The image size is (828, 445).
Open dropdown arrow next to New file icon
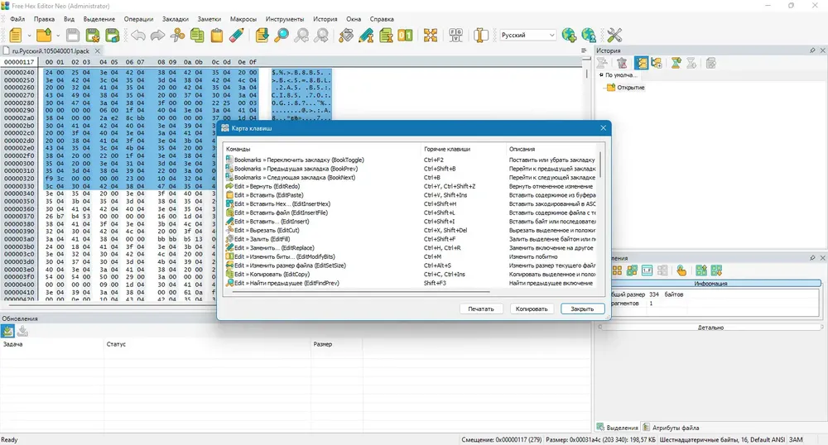(29, 36)
